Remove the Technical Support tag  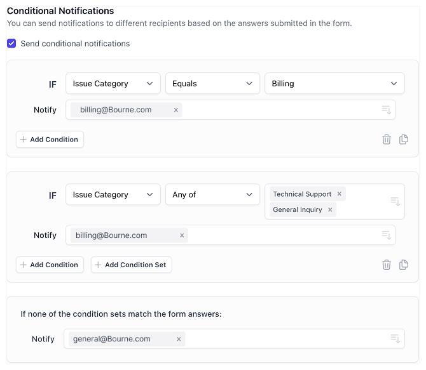340,194
